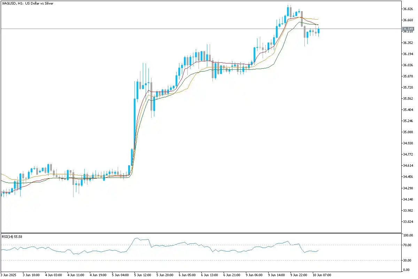Click the 34.298 price axis label
The image size is (418, 279).
coord(408,188)
